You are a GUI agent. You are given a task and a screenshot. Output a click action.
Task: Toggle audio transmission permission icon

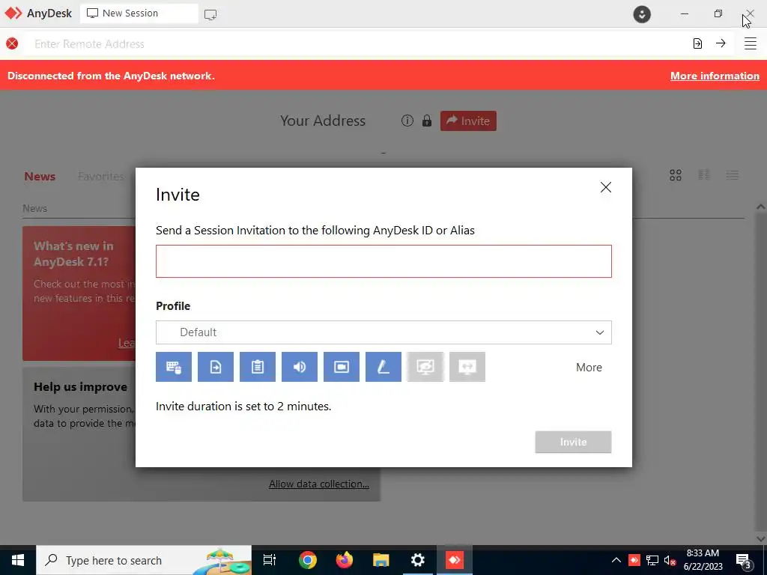pyautogui.click(x=300, y=367)
